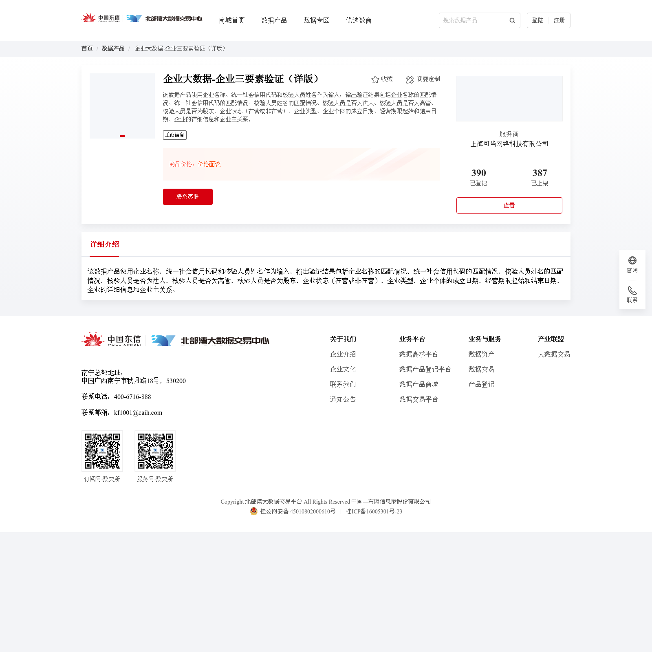Click the 订阅号-数交所 QR code

coord(102,451)
